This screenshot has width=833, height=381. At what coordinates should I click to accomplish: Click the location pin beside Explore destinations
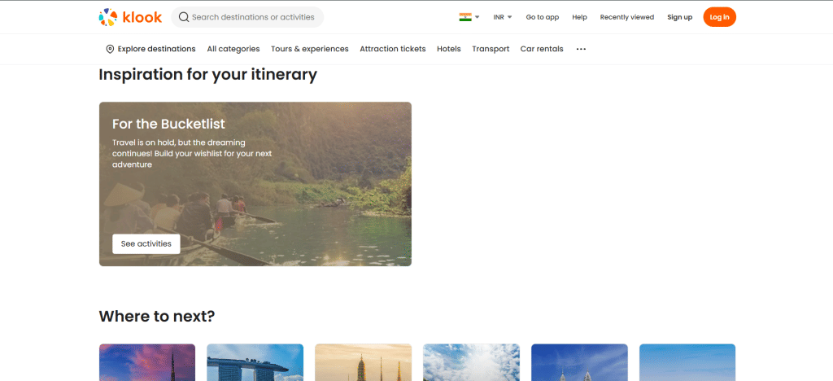click(110, 49)
